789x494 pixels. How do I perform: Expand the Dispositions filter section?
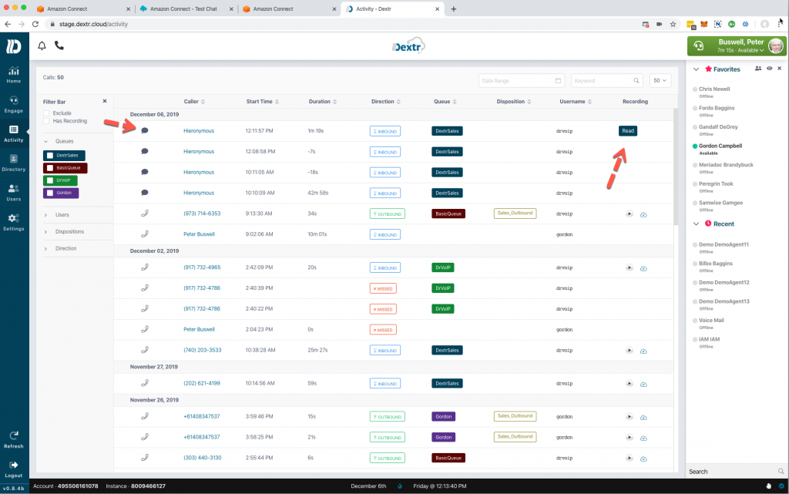tap(45, 232)
